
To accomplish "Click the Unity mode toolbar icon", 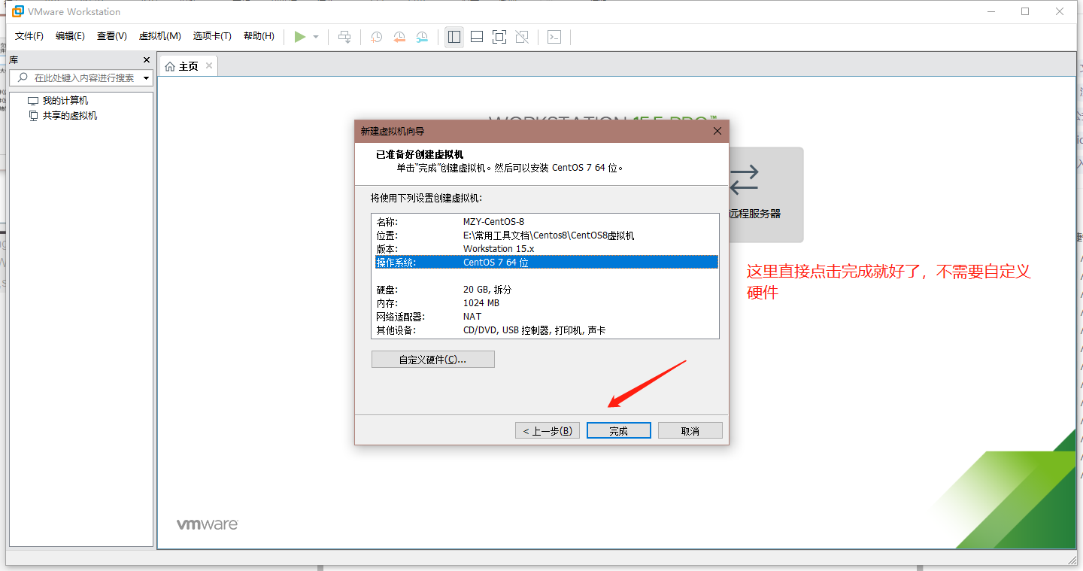I will pyautogui.click(x=522, y=37).
